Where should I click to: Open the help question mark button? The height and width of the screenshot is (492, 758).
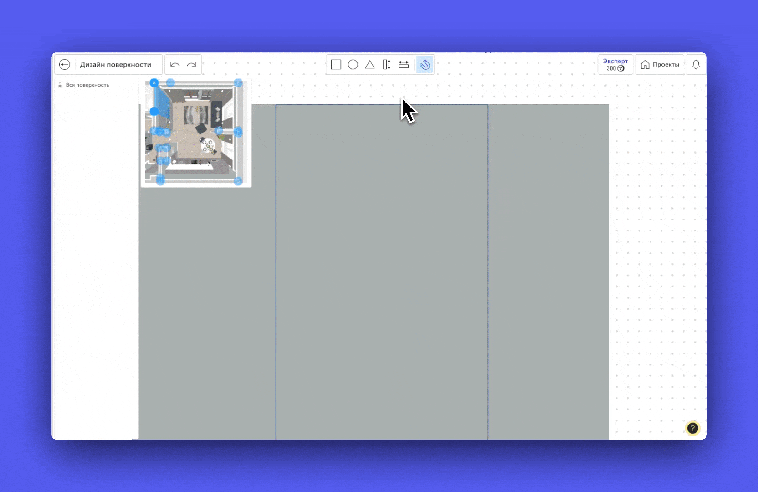click(x=692, y=428)
